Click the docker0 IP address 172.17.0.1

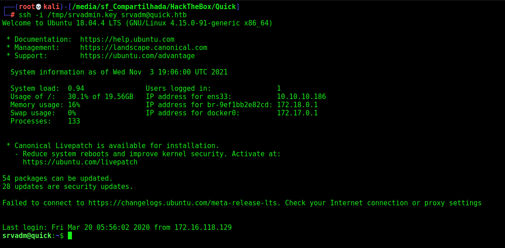[297, 113]
